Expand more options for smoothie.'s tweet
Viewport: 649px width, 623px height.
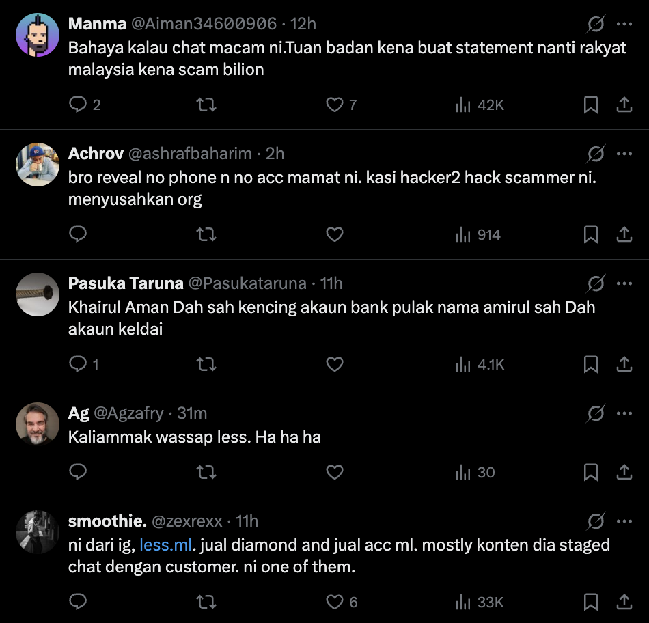tap(624, 521)
